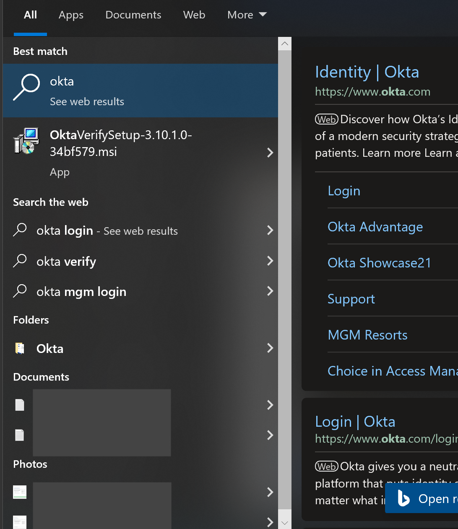Image resolution: width=458 pixels, height=529 pixels.
Task: Open the MGM Resorts link
Action: click(368, 335)
